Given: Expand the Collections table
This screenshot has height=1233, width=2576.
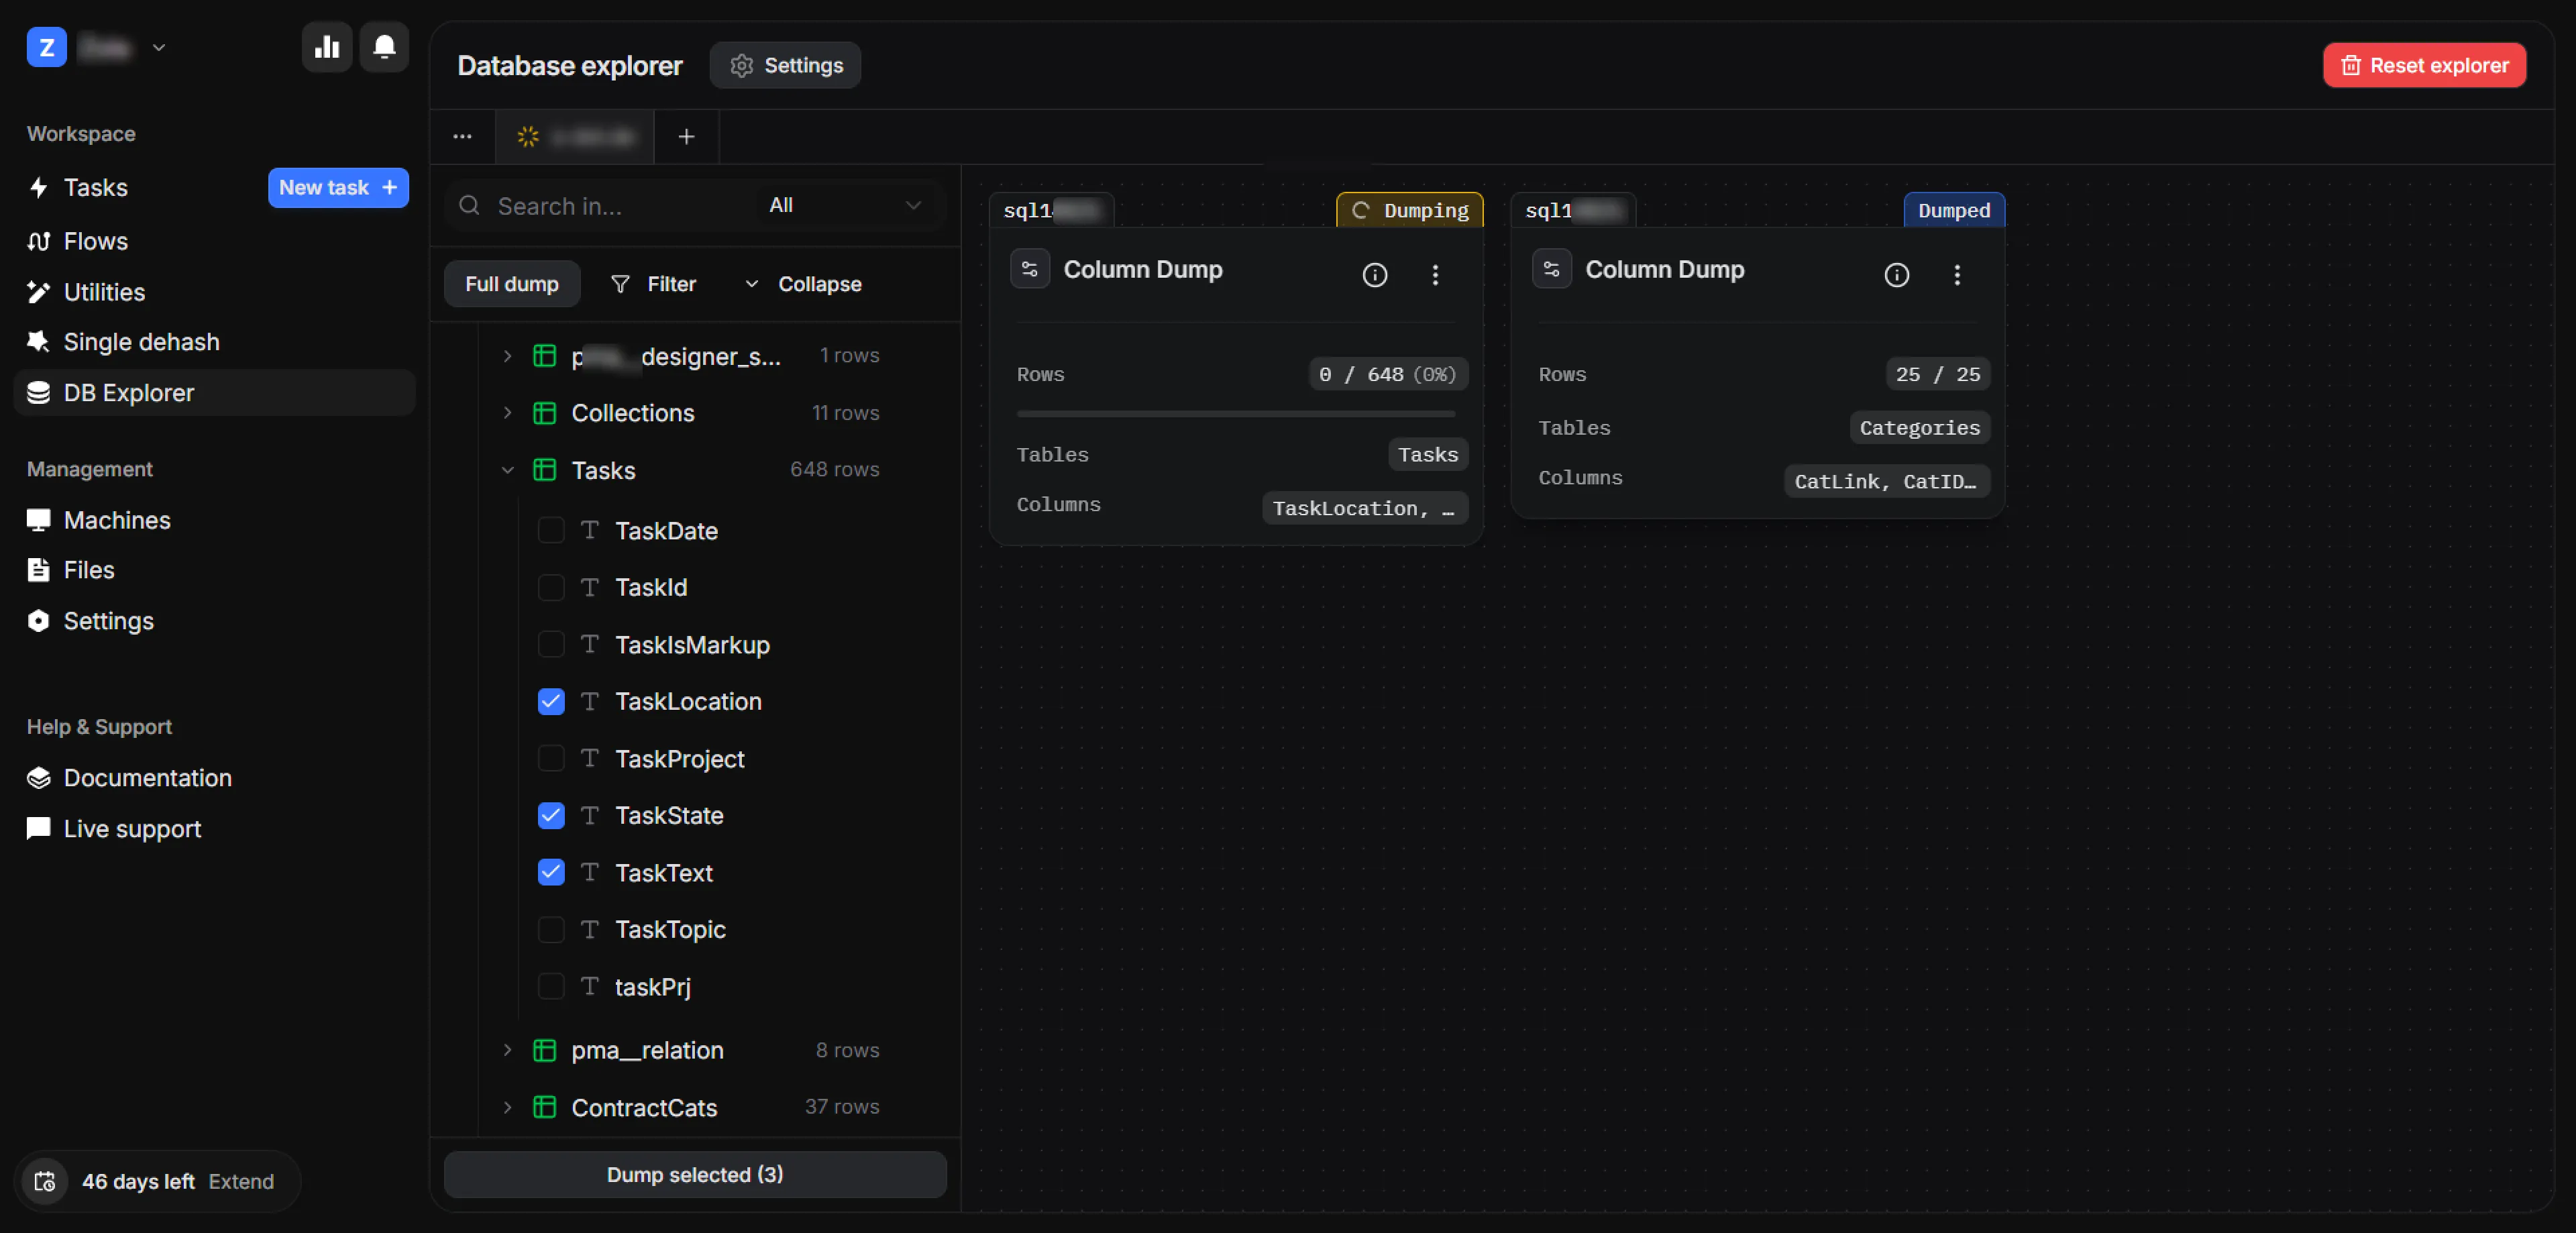Looking at the screenshot, I should [x=508, y=412].
